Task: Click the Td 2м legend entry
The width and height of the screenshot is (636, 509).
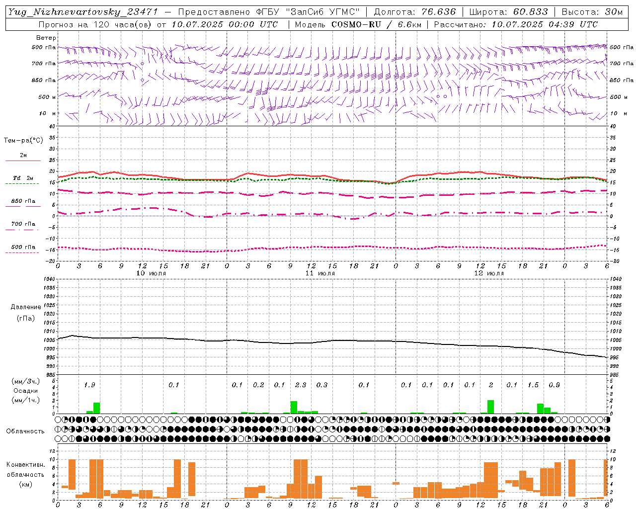Action: click(23, 178)
